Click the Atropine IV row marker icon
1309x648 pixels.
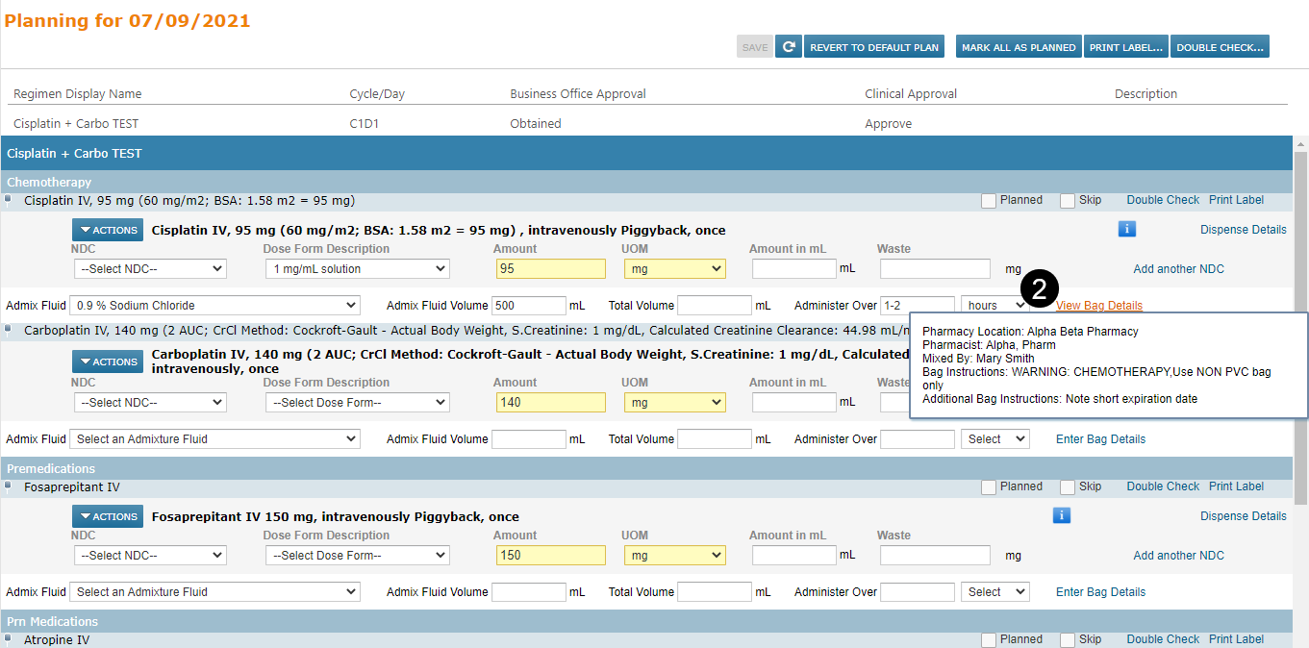tap(8, 639)
